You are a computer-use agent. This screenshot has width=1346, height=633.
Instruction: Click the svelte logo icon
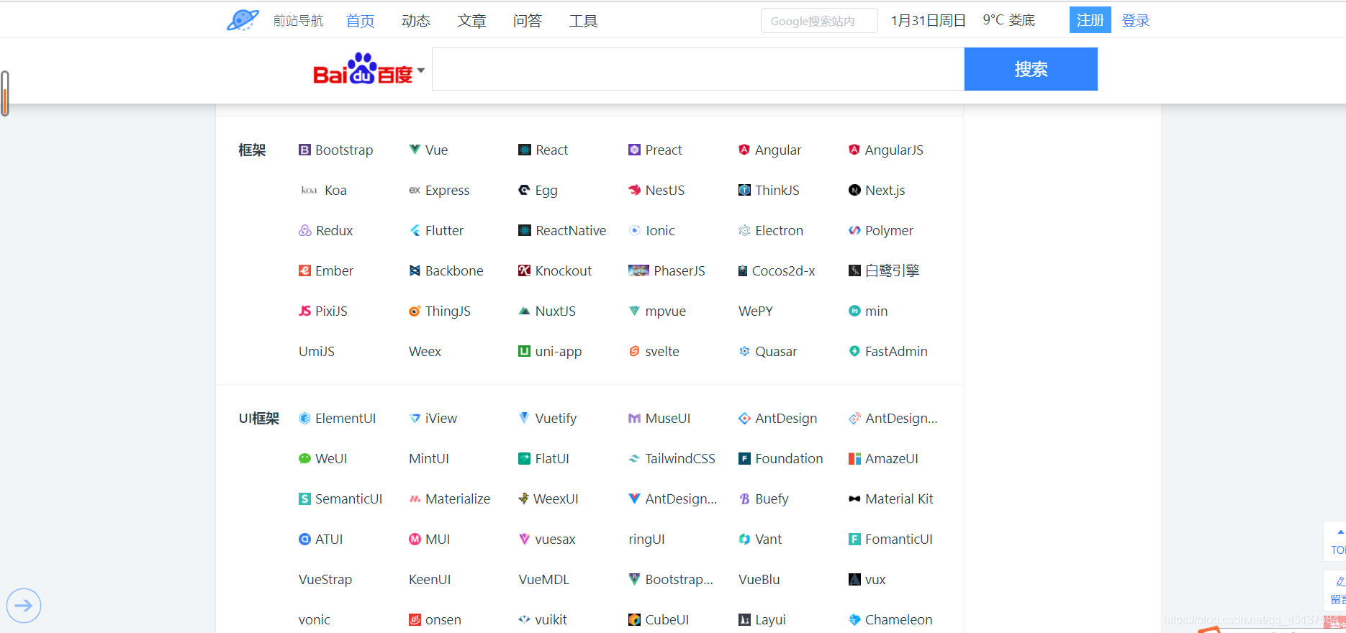(634, 351)
